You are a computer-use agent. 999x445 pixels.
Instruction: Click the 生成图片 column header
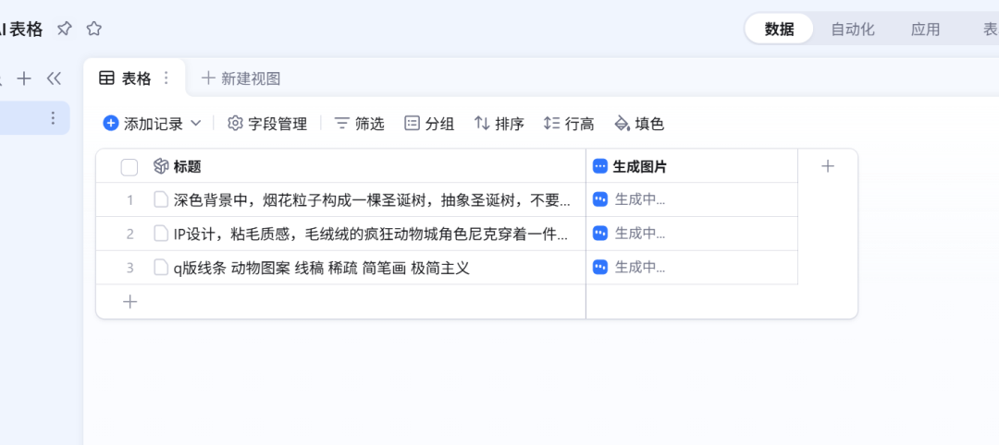[692, 166]
